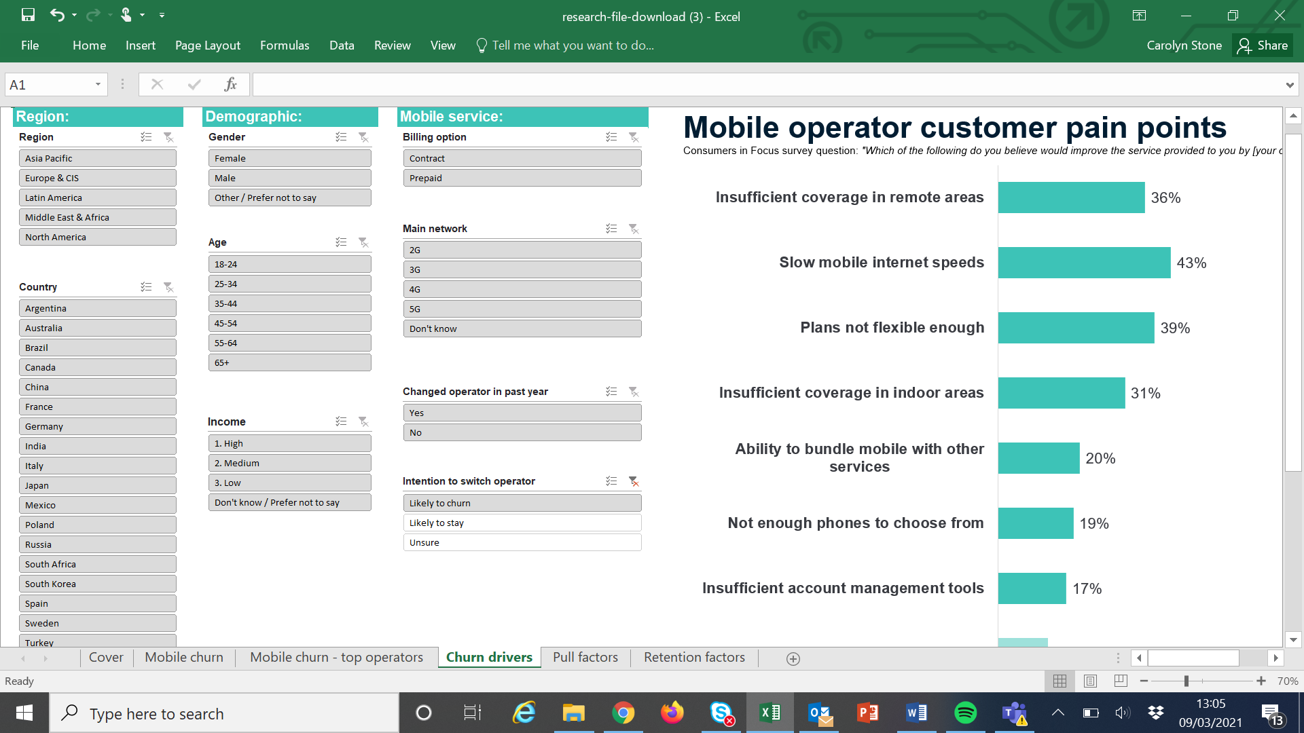Open the Insert Function dialog
Image resolution: width=1304 pixels, height=733 pixels.
click(231, 84)
